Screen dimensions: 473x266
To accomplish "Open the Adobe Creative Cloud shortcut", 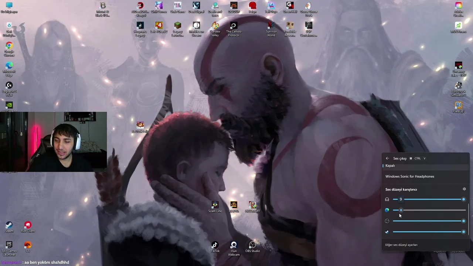I will [x=459, y=9].
